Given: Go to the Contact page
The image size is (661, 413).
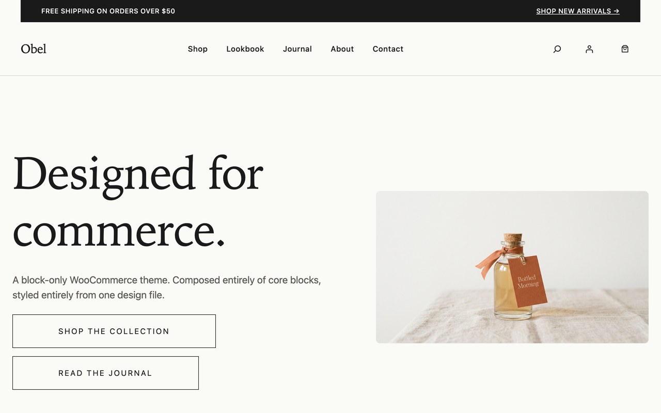Looking at the screenshot, I should pos(388,49).
